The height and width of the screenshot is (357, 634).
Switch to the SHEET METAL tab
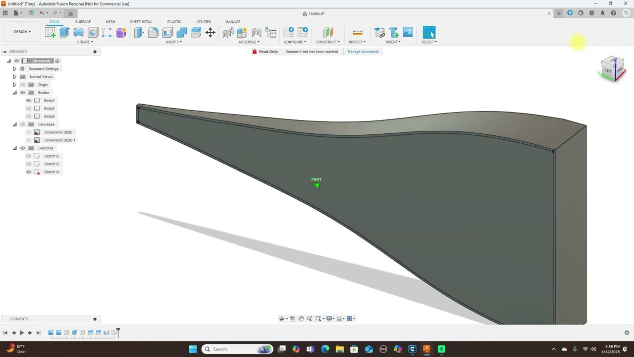(141, 22)
